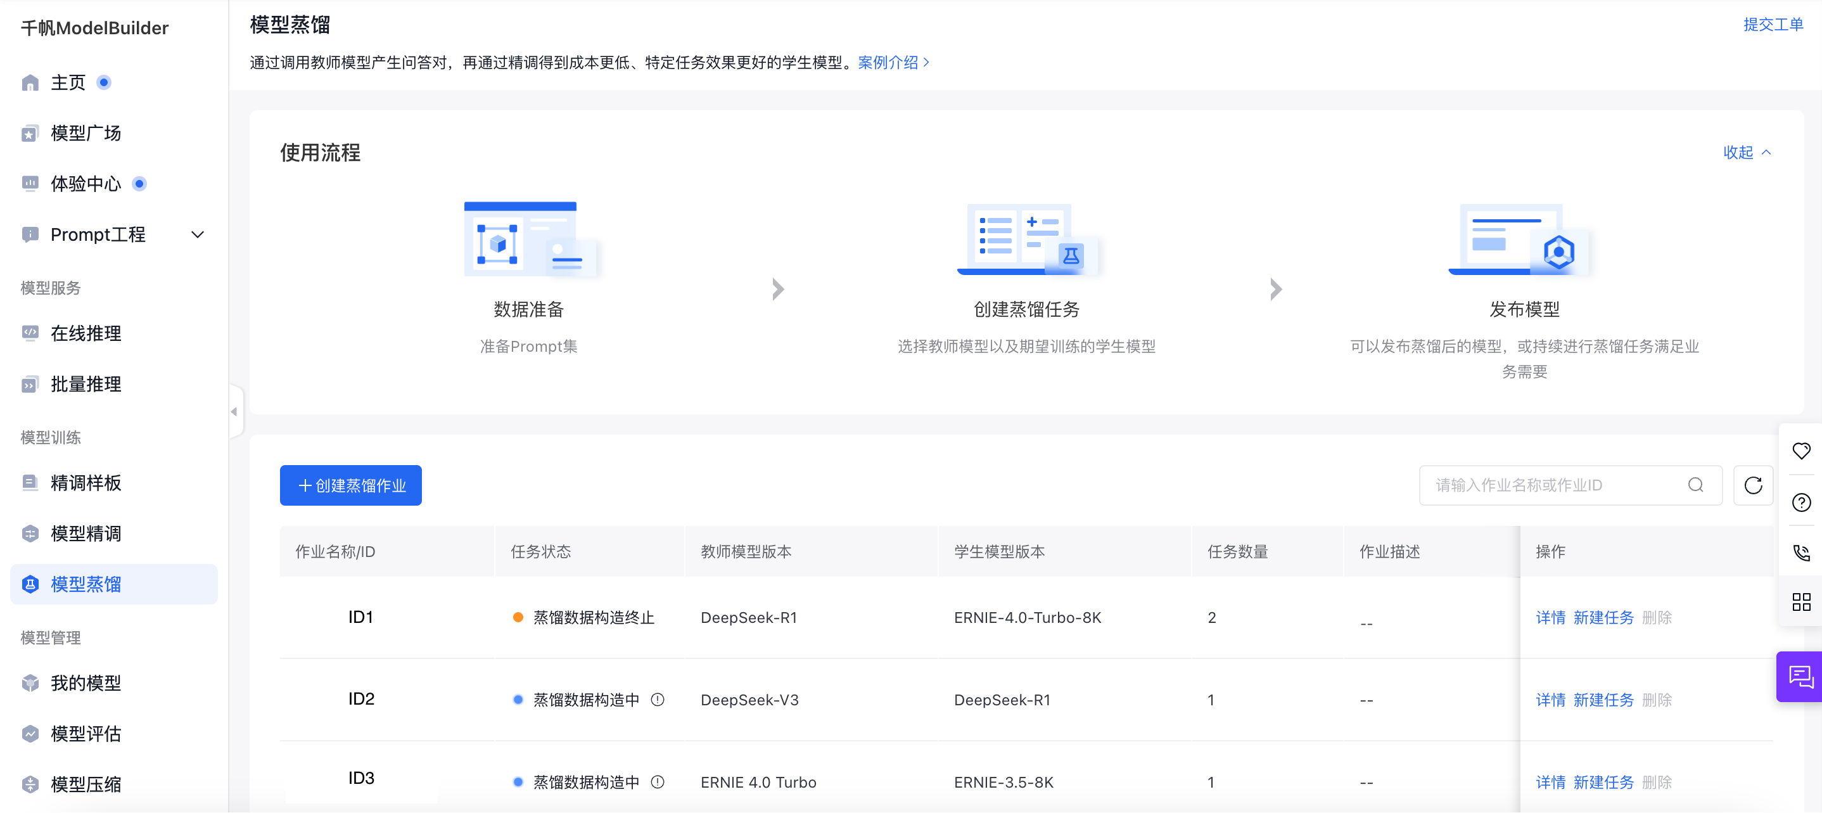Open the 提交工单 link
The width and height of the screenshot is (1822, 813).
coord(1773,25)
